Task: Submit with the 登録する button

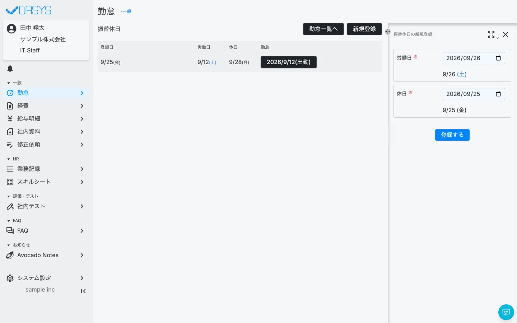Action: (x=452, y=135)
